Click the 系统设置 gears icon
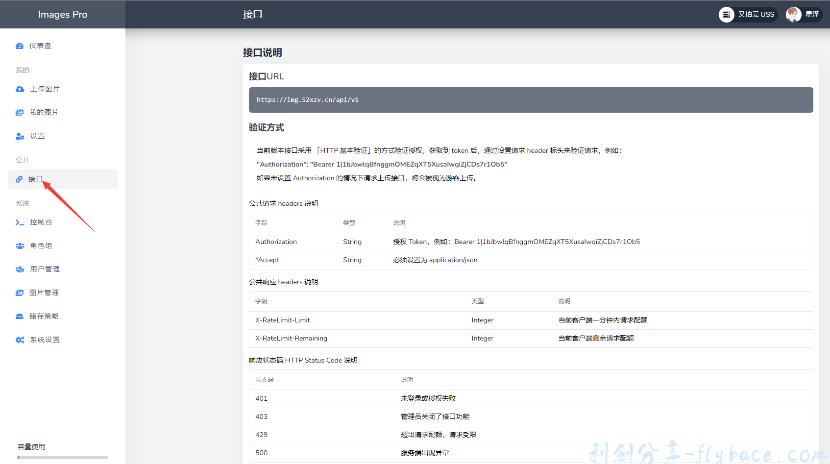Screen dimensions: 830x464 tap(20, 340)
